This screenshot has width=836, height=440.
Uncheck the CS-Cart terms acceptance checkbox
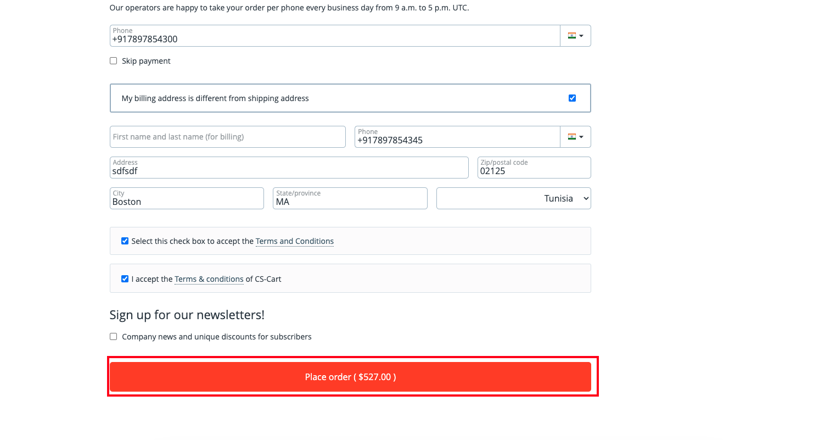[x=125, y=279]
